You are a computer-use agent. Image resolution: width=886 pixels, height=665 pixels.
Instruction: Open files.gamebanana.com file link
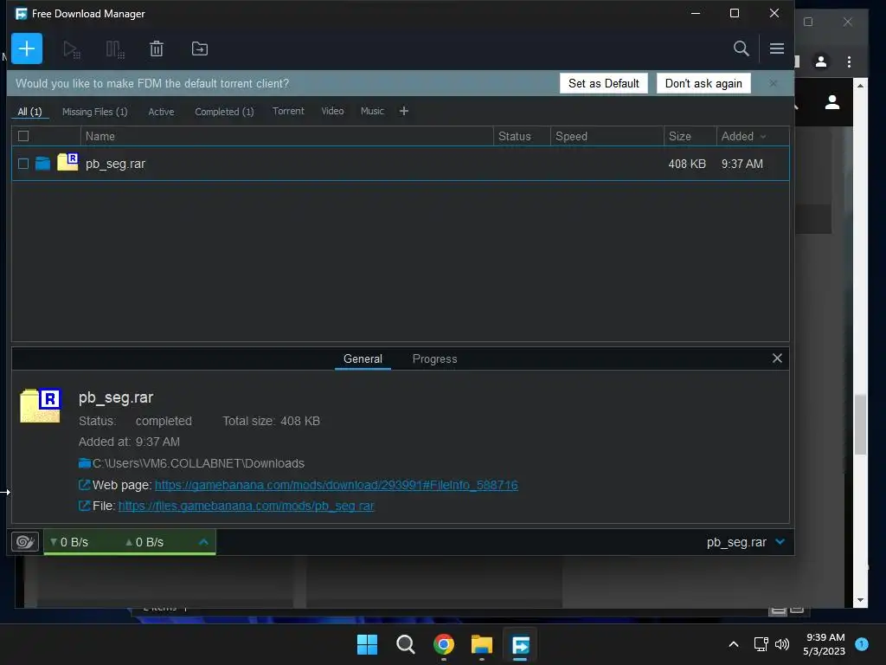click(246, 506)
